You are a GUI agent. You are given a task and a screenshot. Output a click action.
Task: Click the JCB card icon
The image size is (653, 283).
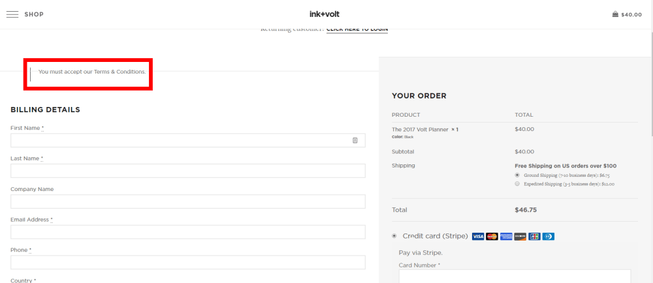[534, 236]
